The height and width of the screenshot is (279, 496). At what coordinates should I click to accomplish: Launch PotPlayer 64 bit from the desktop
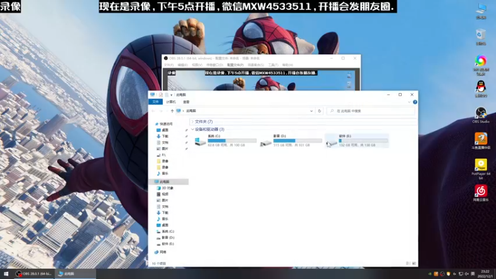[x=481, y=169]
